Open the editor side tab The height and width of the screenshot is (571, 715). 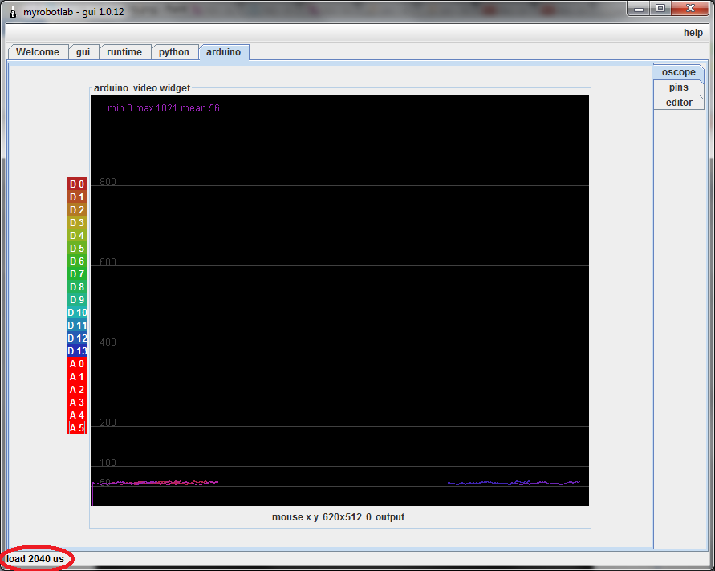click(x=679, y=103)
